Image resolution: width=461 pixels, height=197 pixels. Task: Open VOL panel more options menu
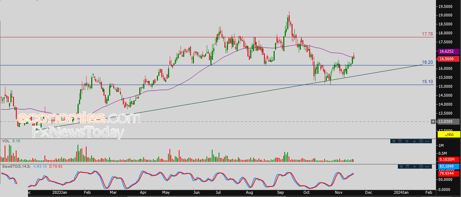point(427,141)
